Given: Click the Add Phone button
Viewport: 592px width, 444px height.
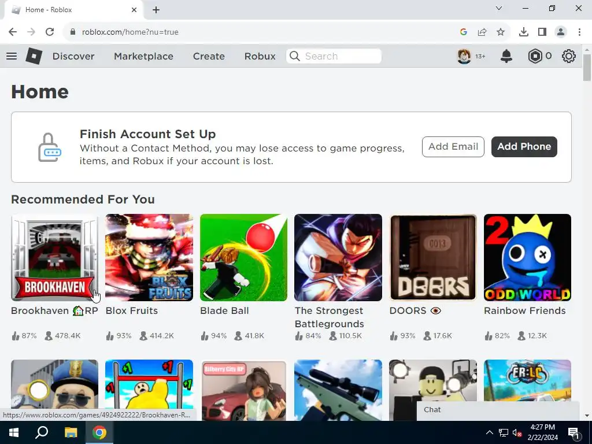Looking at the screenshot, I should [524, 146].
